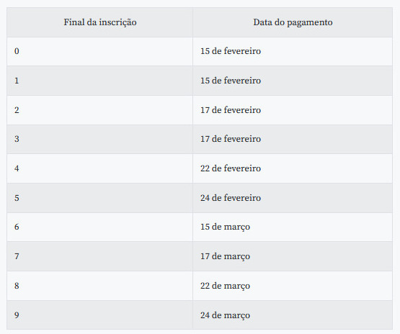Select the inscription ending 7 cell
This screenshot has width=400, height=334.
pyautogui.click(x=99, y=256)
